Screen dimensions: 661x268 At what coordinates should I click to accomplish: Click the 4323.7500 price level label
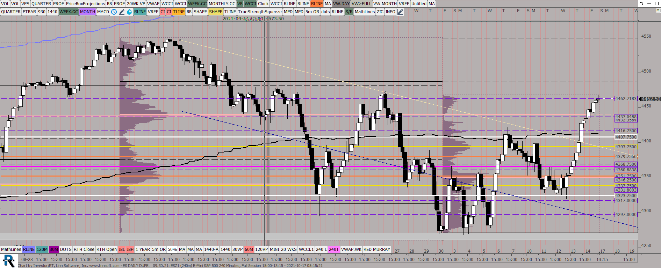point(626,196)
